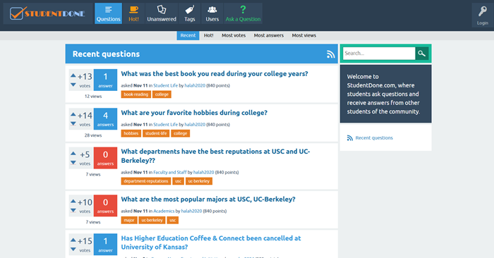Screen dimensions: 494x258
Task: Switch to Most votes tab
Action: [x=234, y=35]
